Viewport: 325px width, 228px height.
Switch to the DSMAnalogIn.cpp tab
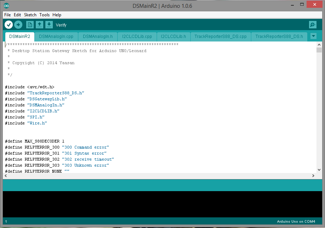click(x=56, y=37)
